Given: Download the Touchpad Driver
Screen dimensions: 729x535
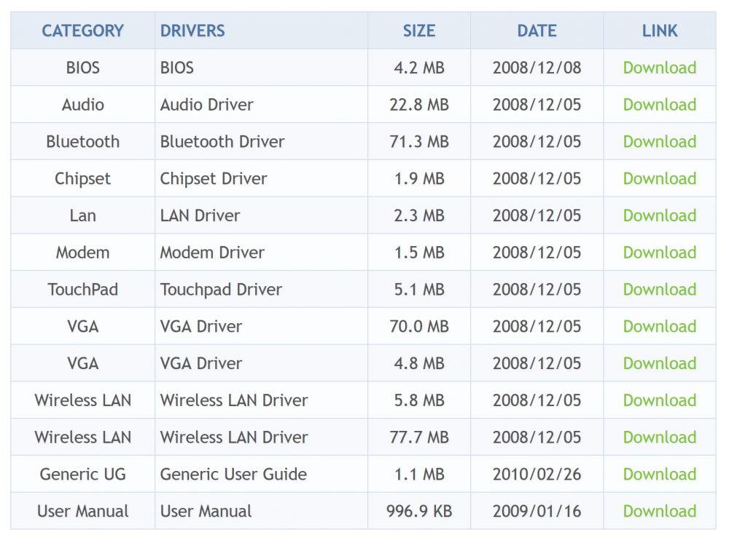Looking at the screenshot, I should (x=659, y=290).
